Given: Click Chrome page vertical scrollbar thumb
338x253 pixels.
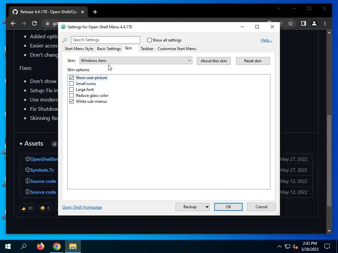Looking at the screenshot, I should pos(329,160).
